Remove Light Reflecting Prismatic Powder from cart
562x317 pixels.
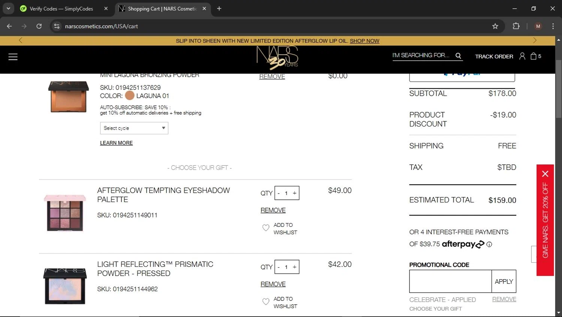pyautogui.click(x=273, y=284)
